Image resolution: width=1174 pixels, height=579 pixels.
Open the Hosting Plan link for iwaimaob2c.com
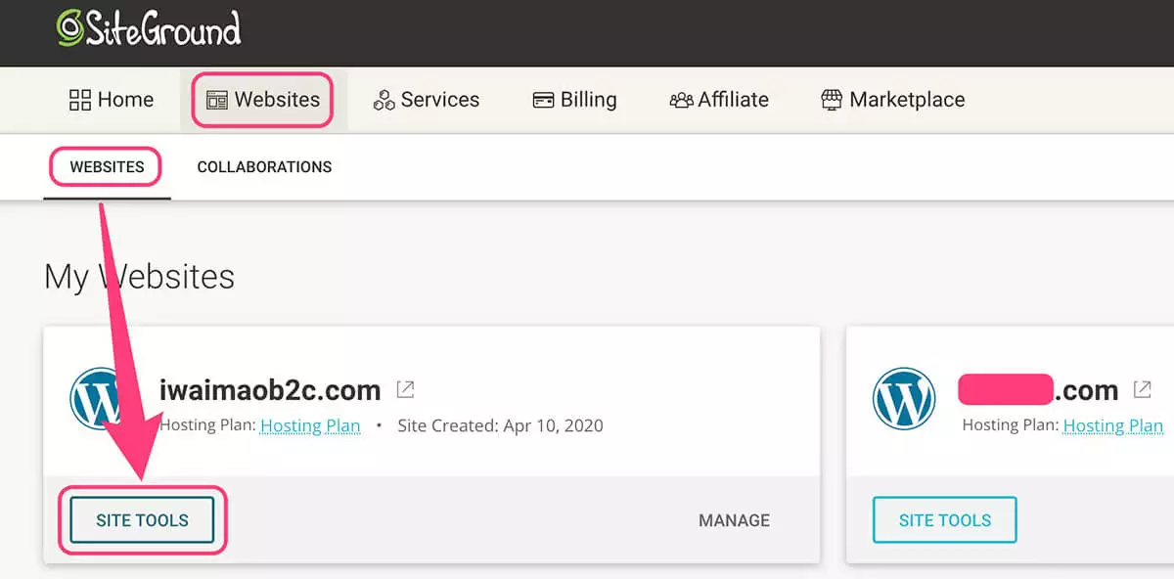point(310,425)
